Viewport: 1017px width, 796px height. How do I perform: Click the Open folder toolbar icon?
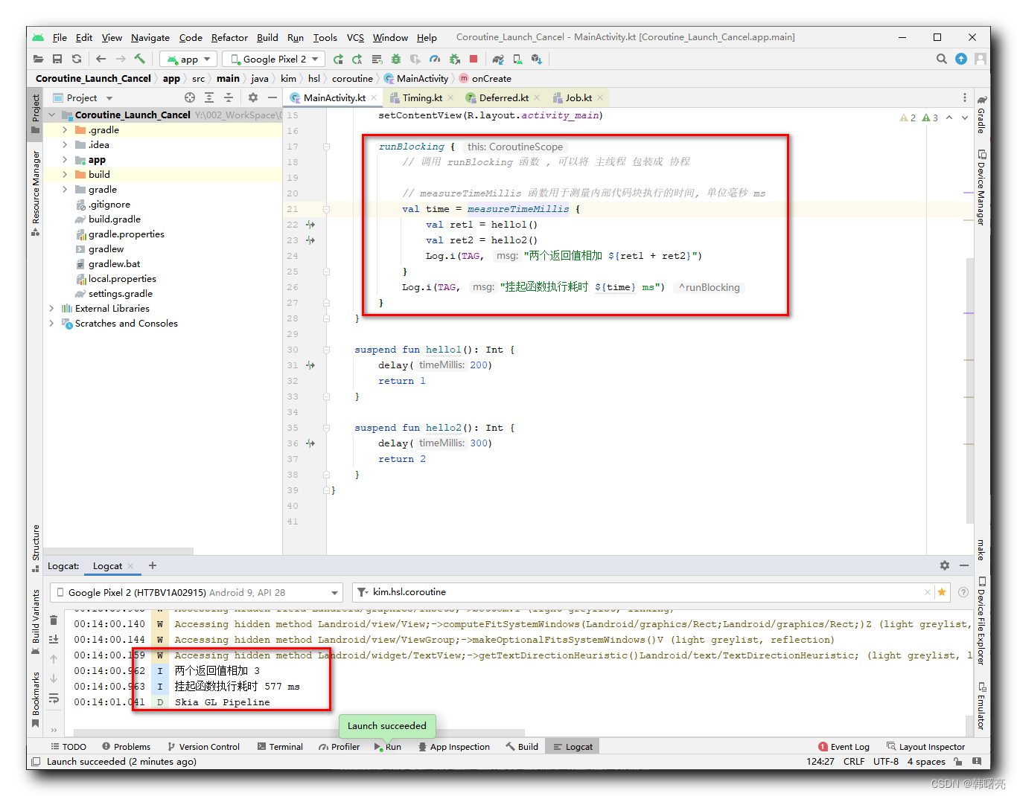(x=39, y=59)
